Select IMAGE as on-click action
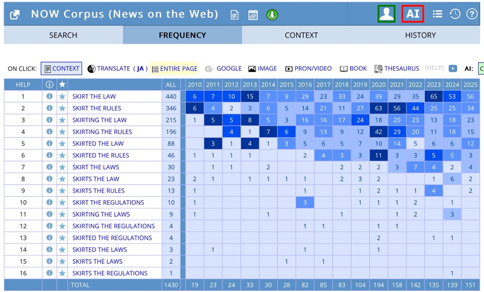 coord(263,68)
